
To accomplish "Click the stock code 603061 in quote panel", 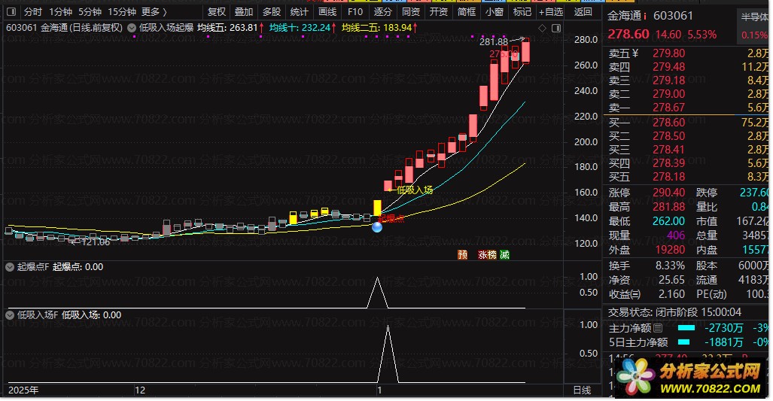I will click(673, 16).
